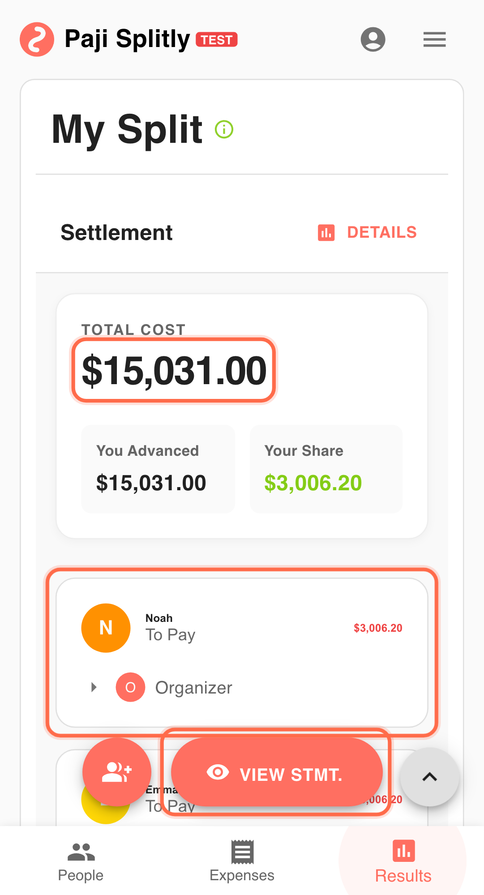Viewport: 484px width, 895px height.
Task: Switch to the Expenses tab
Action: pyautogui.click(x=242, y=861)
